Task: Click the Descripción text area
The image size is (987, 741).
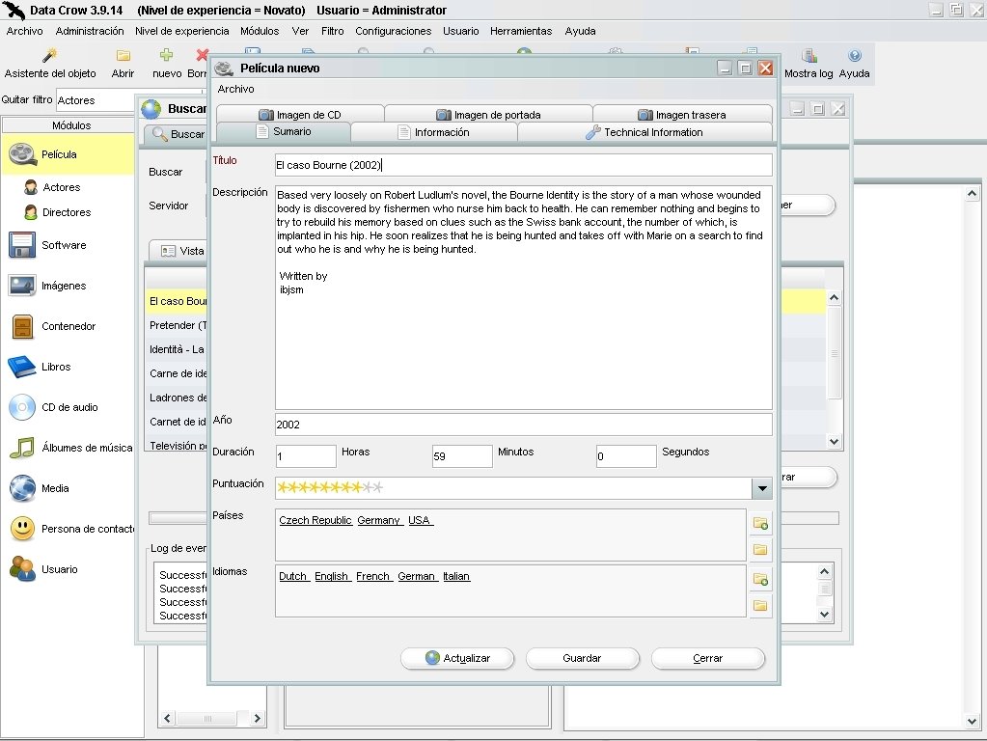Action: pyautogui.click(x=524, y=298)
